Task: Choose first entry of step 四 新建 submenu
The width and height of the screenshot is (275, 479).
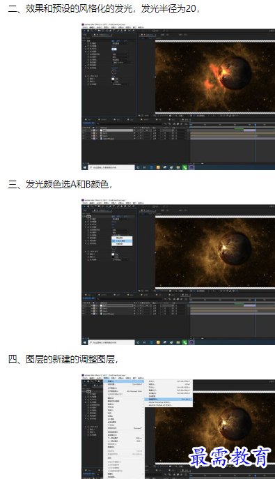Action: 168,381
